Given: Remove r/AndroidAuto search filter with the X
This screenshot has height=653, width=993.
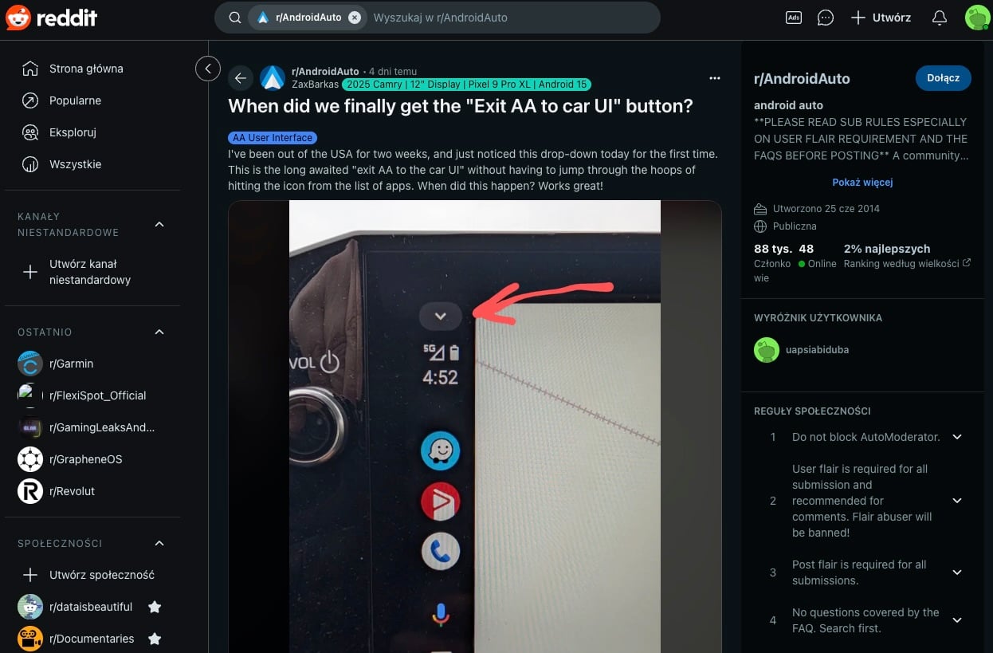Looking at the screenshot, I should point(355,18).
